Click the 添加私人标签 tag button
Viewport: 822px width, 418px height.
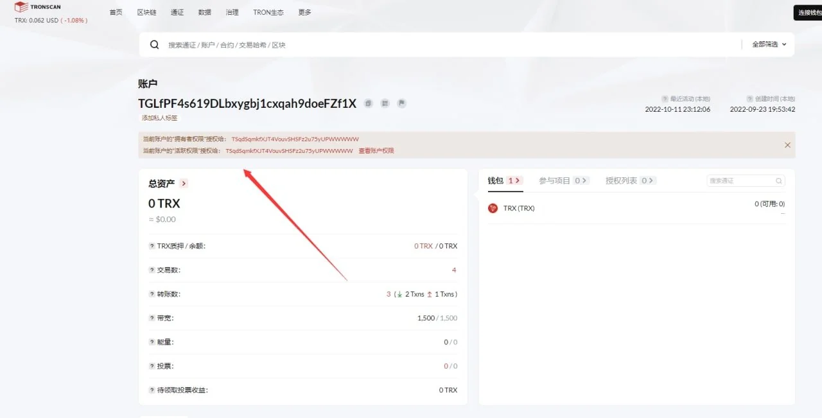[160, 118]
